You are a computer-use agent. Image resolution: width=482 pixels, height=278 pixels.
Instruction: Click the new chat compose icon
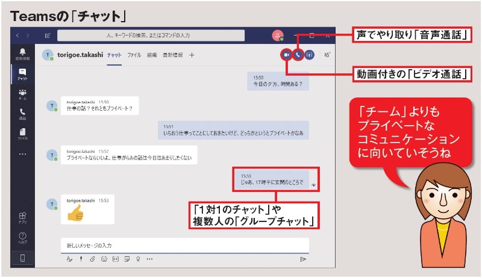coord(46,36)
